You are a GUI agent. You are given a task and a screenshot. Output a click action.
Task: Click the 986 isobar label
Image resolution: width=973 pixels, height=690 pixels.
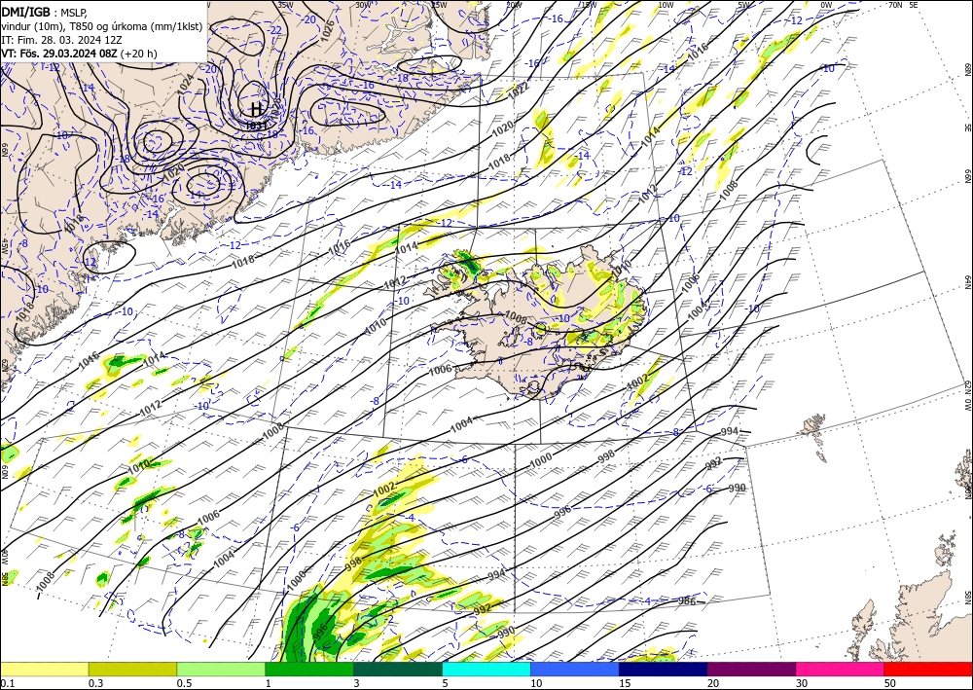[686, 600]
